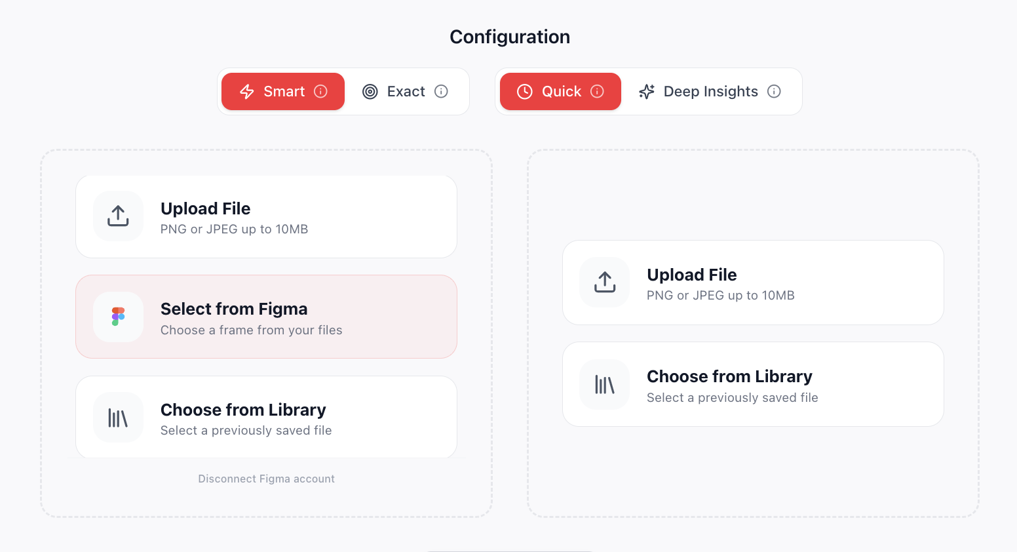The width and height of the screenshot is (1017, 552).
Task: Click the upload arrow icon in left panel
Action: click(x=118, y=216)
